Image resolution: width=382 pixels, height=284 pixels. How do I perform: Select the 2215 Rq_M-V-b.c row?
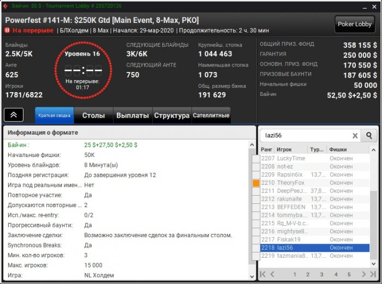point(315,223)
